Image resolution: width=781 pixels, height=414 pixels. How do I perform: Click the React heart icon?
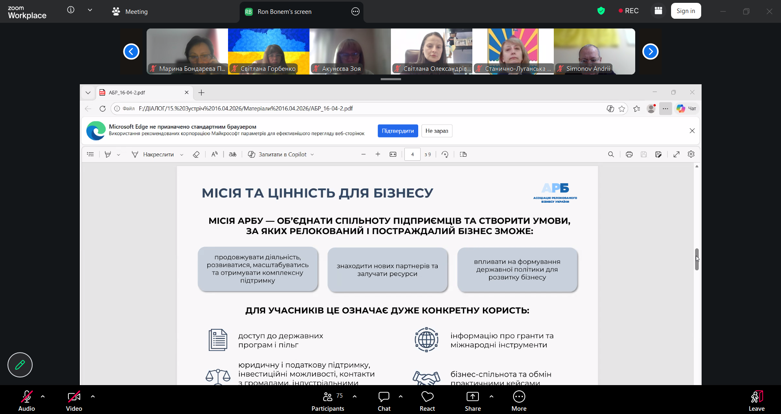tap(427, 397)
